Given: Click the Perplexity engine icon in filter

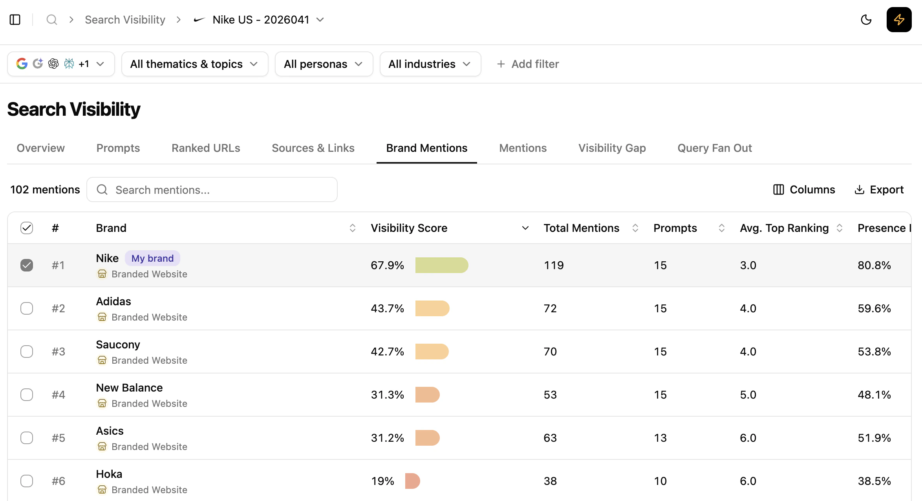Looking at the screenshot, I should point(69,64).
